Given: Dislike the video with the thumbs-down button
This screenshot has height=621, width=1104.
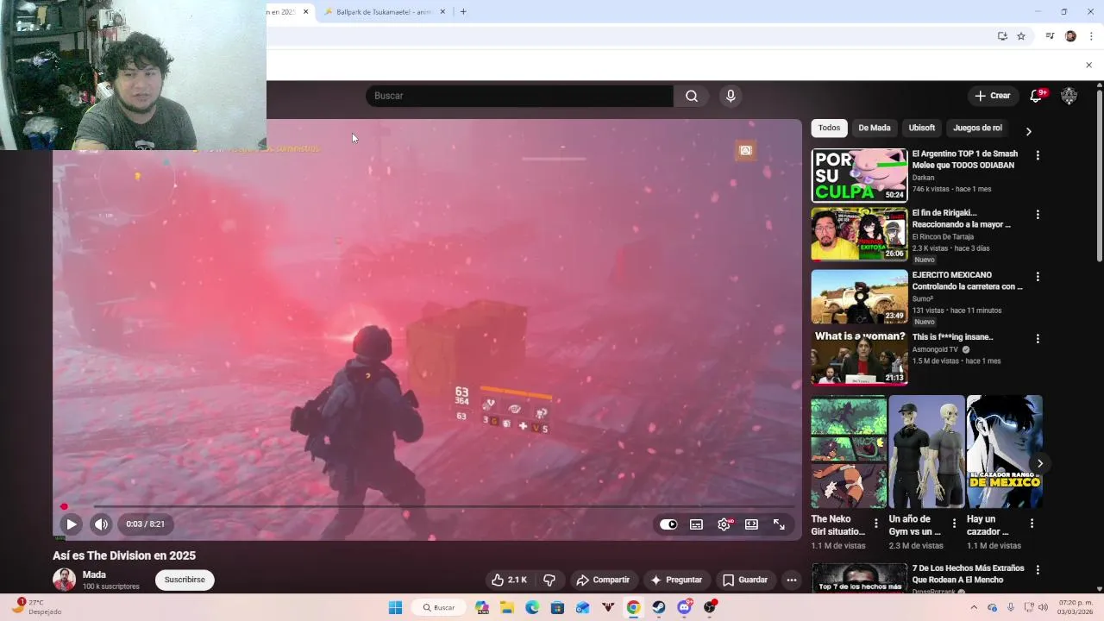Looking at the screenshot, I should pyautogui.click(x=549, y=580).
